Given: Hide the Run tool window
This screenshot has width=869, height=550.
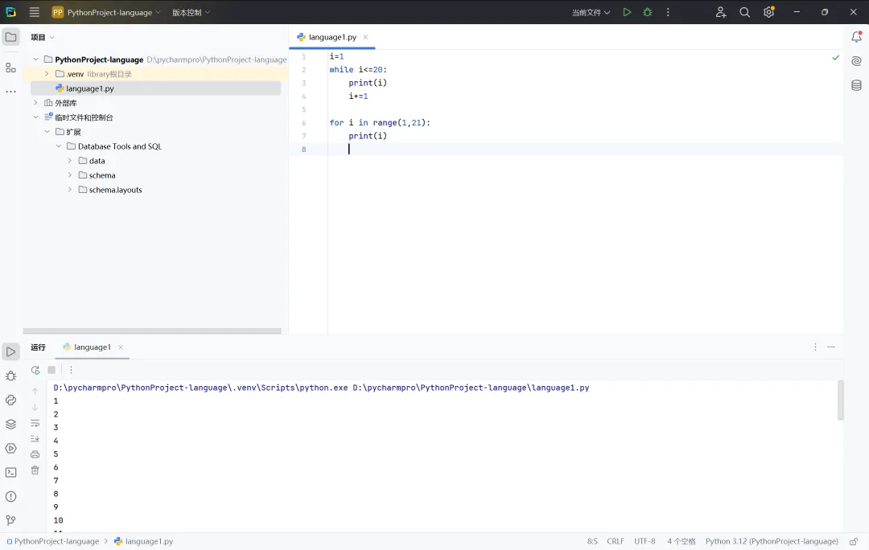Looking at the screenshot, I should 830,347.
